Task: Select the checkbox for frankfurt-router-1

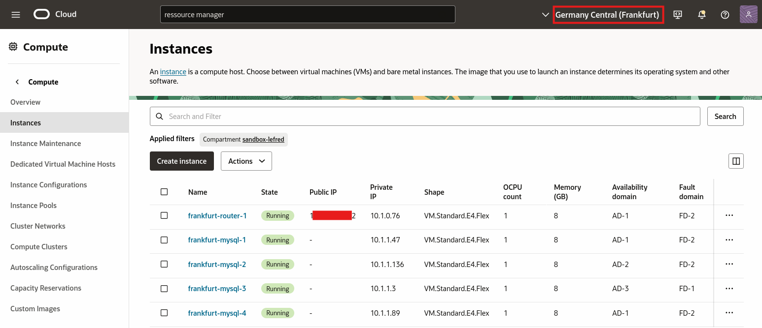Action: pos(164,215)
